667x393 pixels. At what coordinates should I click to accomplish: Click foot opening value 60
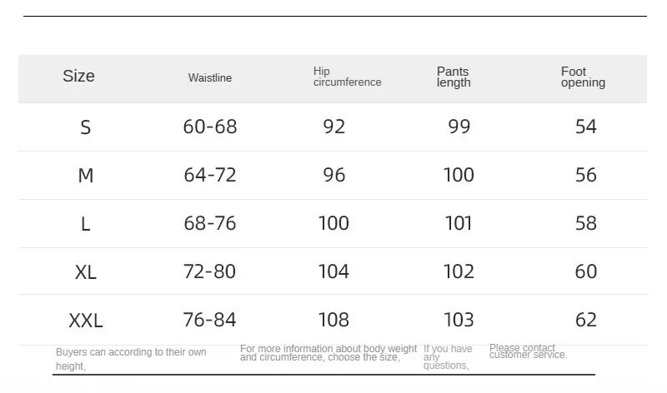[x=586, y=271]
